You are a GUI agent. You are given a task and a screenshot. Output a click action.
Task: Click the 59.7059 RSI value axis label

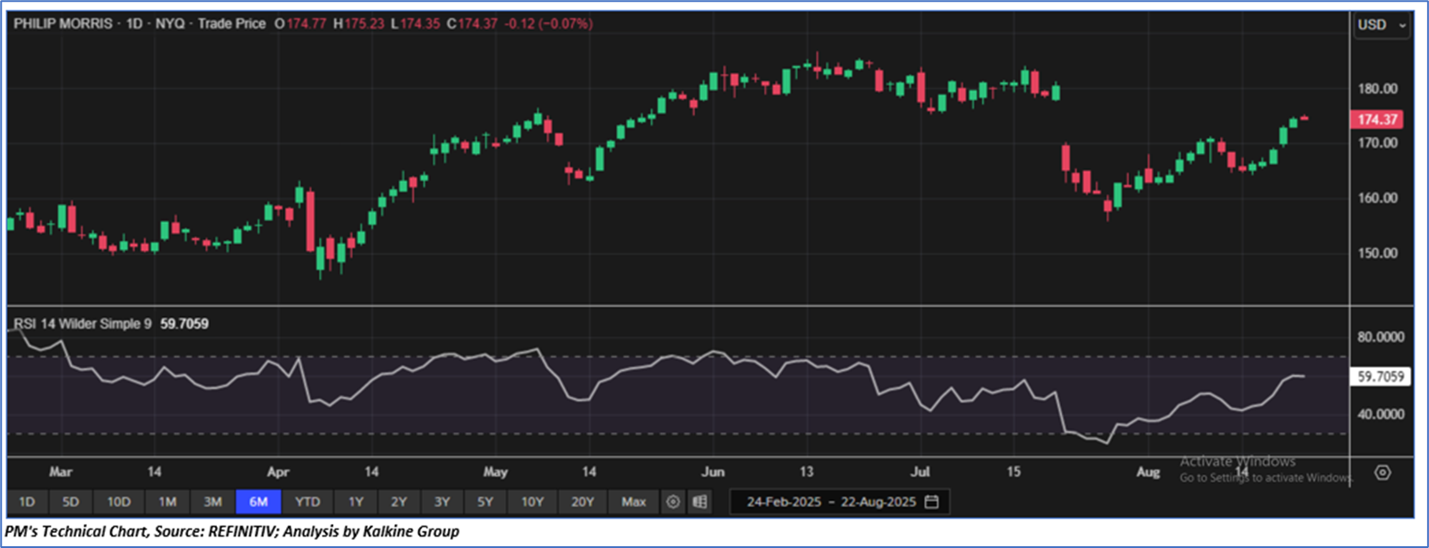(x=1380, y=377)
